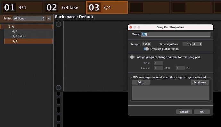
Task: Select song part tile 03 3/4
Action: 107,7
